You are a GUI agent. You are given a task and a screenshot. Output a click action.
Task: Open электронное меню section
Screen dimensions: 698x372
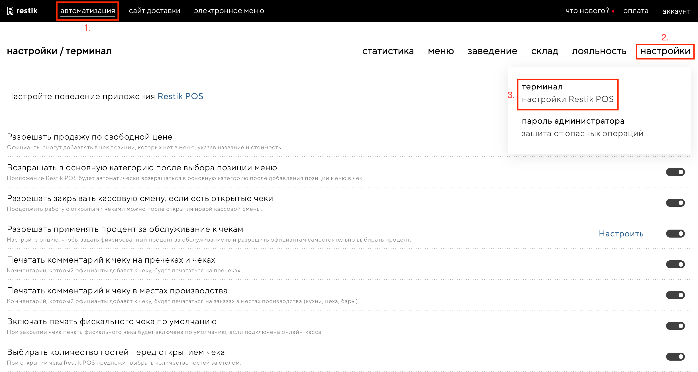coord(229,11)
